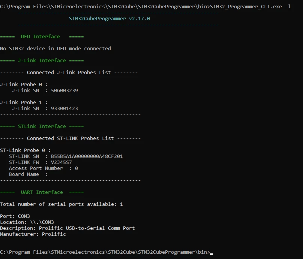Click the 'ST-Link Probe 0 :' line
303x259 pixels.
coord(25,150)
